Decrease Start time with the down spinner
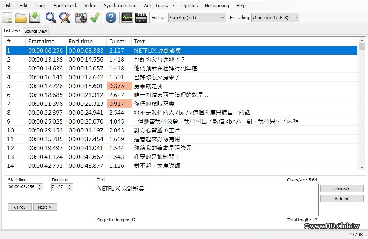Screen dimensions: 368x239 coord(40,189)
